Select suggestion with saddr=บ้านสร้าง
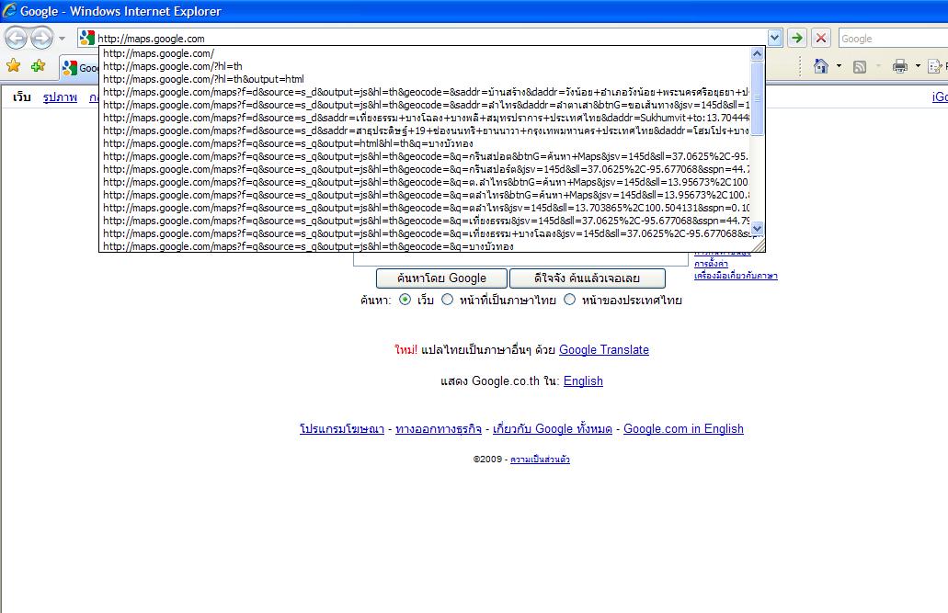This screenshot has height=613, width=948. [424, 92]
